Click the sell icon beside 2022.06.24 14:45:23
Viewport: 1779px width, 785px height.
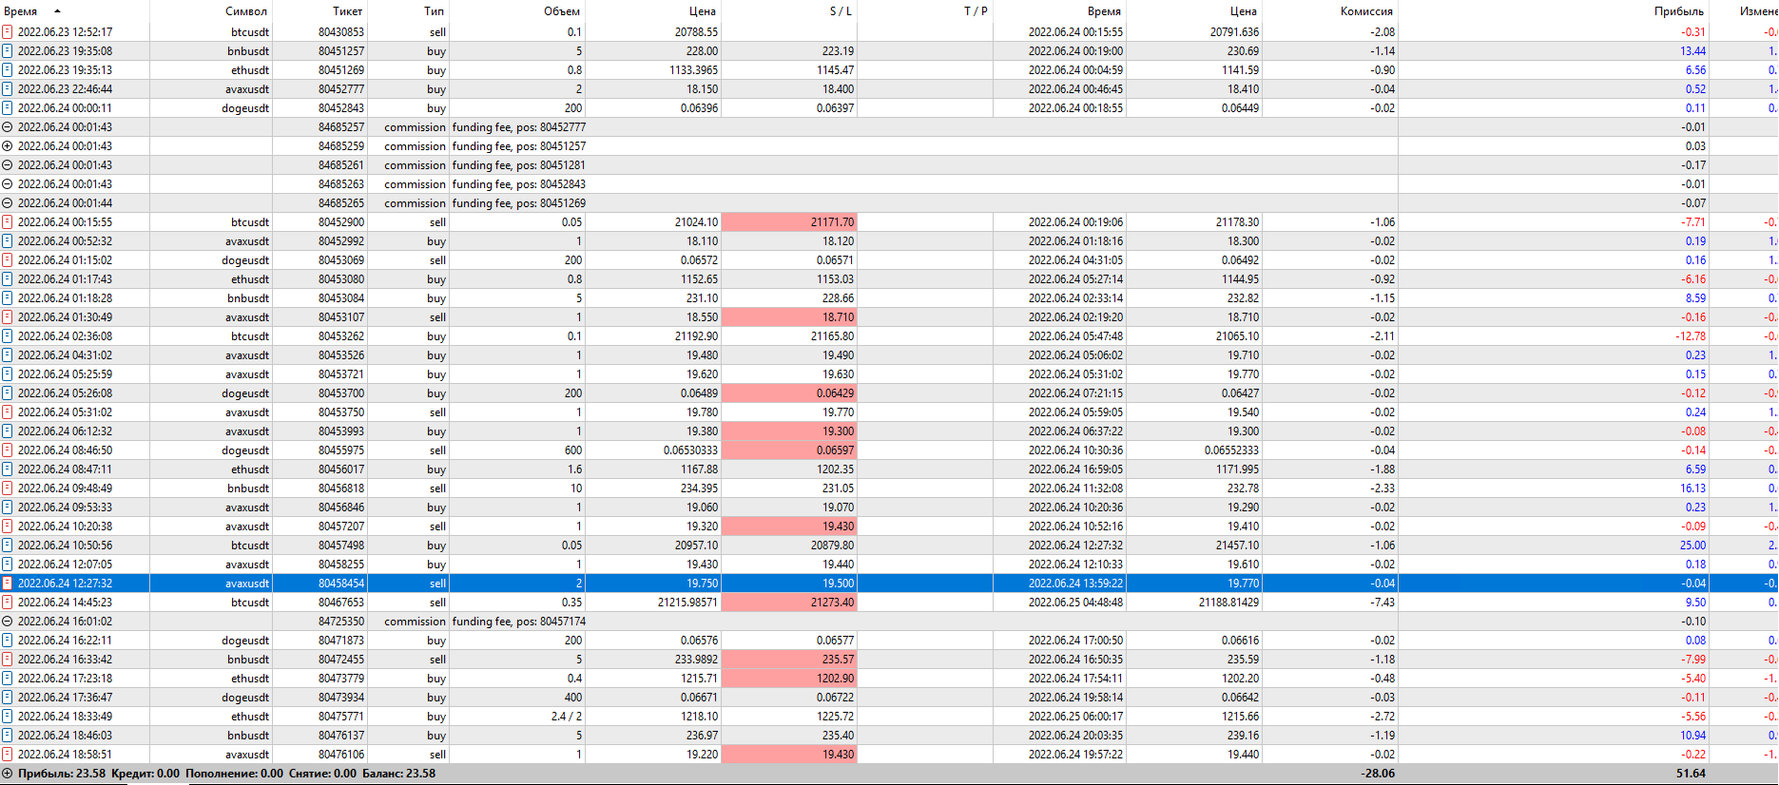click(x=8, y=602)
